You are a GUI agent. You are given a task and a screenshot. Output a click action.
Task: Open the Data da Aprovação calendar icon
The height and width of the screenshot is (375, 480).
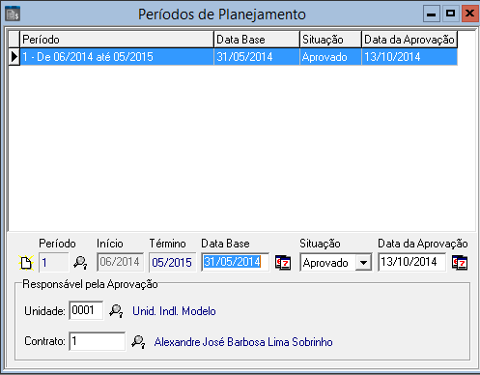coord(460,263)
